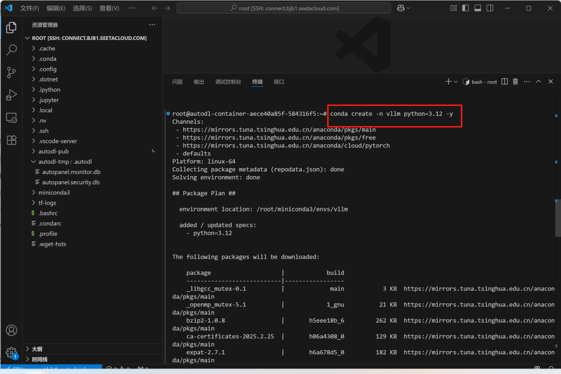Viewport: 561px width, 374px height.
Task: Expand the .config folder
Action: tap(93, 69)
